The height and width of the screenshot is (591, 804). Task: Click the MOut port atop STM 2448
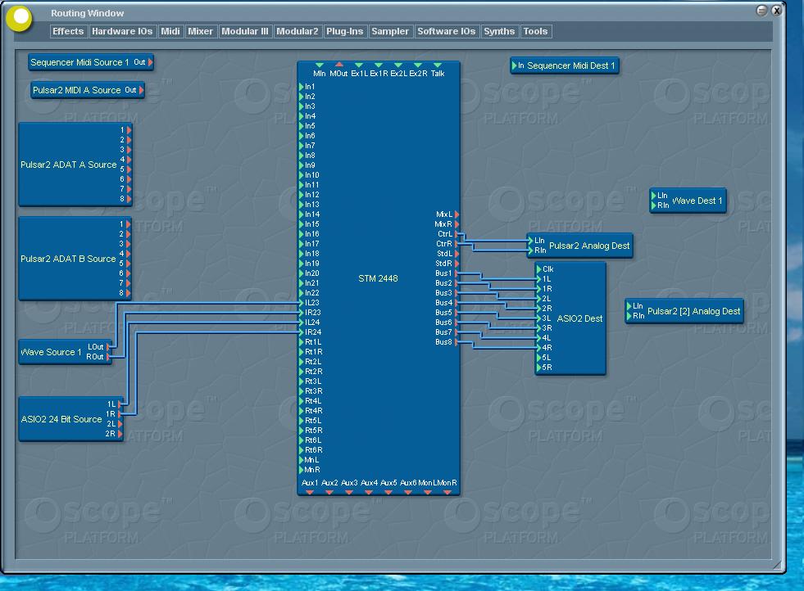pyautogui.click(x=339, y=65)
